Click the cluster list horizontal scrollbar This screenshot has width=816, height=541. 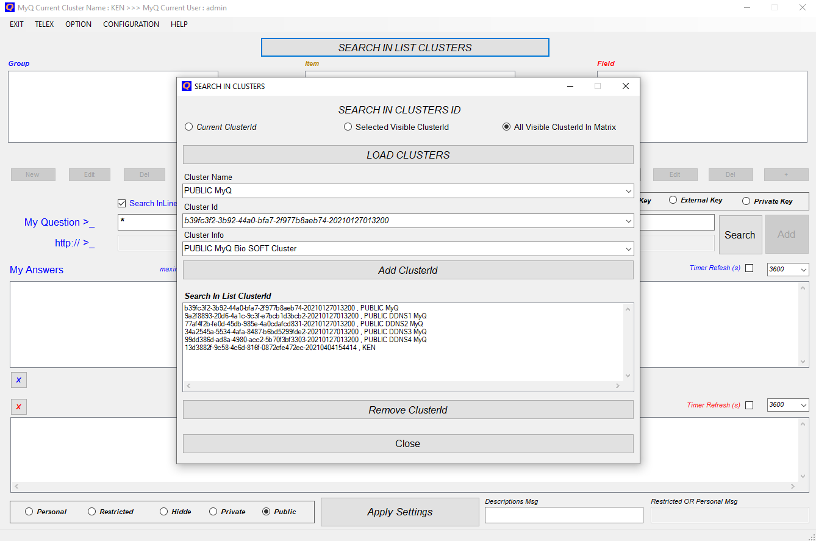(x=403, y=386)
